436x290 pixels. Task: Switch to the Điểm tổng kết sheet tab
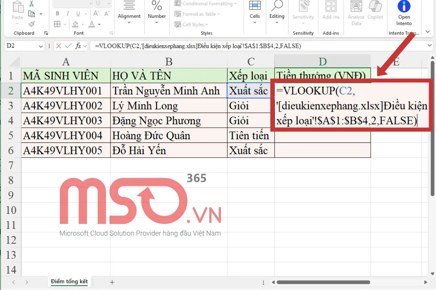click(x=69, y=281)
